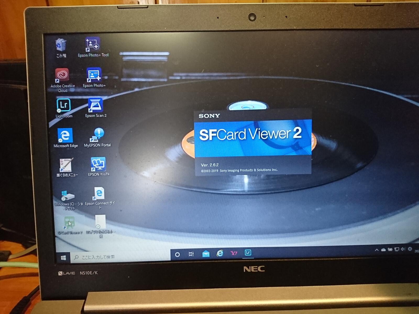
Task: Open the Epson Photo+ desktop shortcut
Action: pos(94,77)
